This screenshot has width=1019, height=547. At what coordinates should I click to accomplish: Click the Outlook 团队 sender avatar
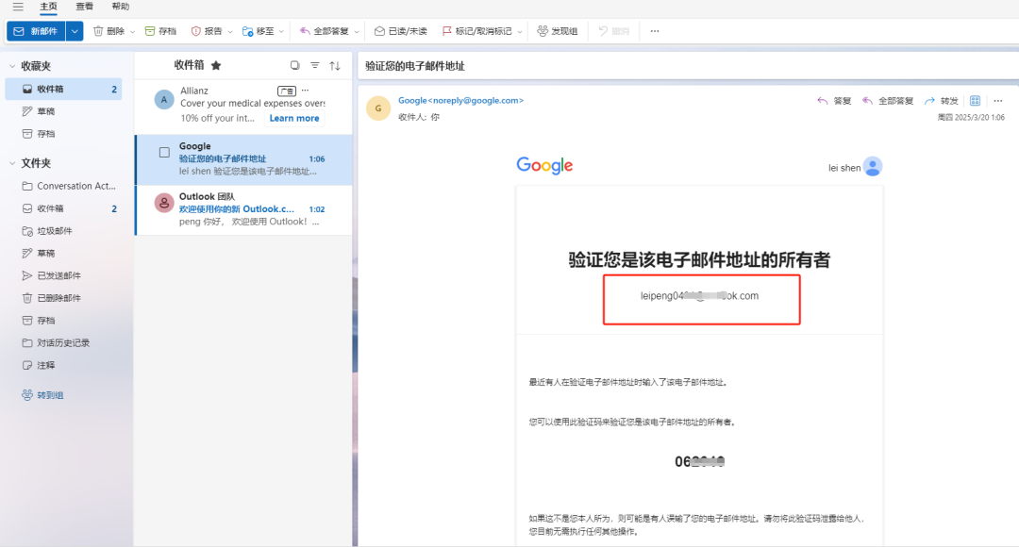click(164, 203)
